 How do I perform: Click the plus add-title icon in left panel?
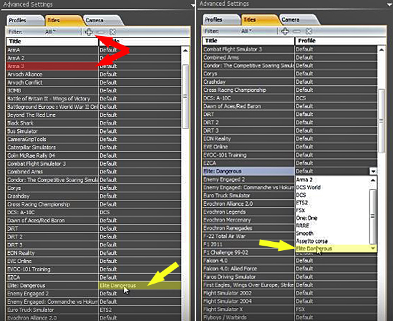[x=88, y=32]
